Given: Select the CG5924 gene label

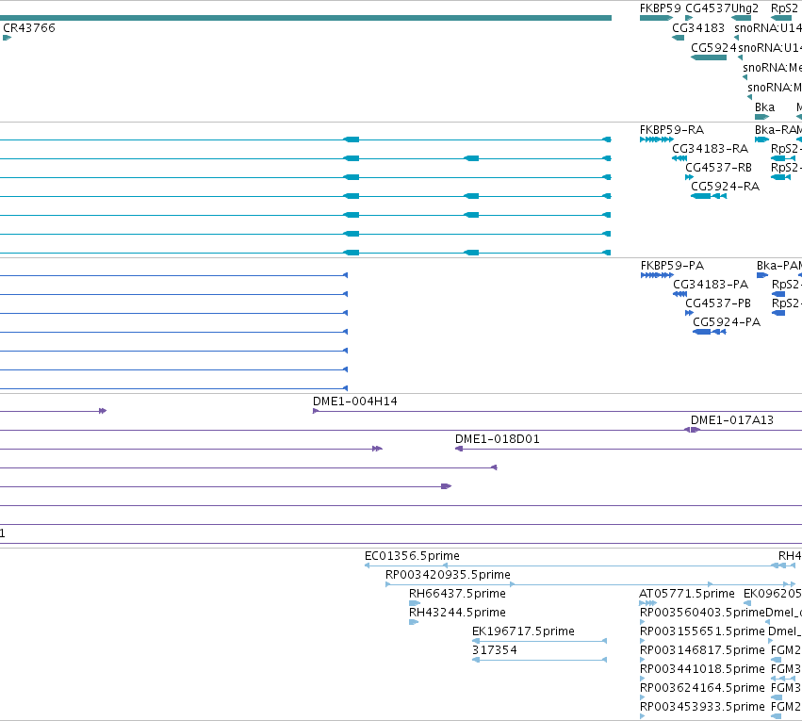Looking at the screenshot, I should coord(713,48).
